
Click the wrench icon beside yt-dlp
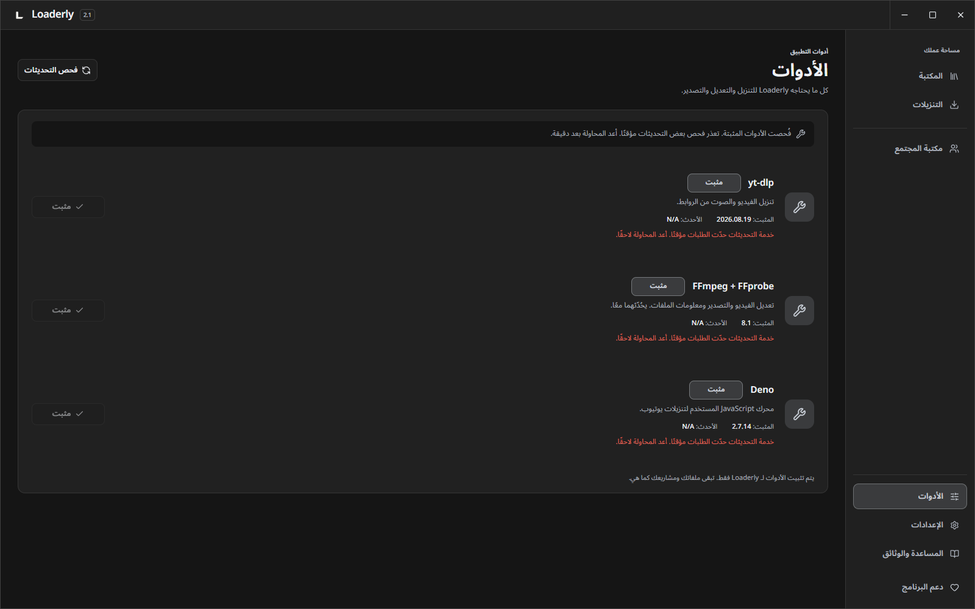pyautogui.click(x=799, y=207)
